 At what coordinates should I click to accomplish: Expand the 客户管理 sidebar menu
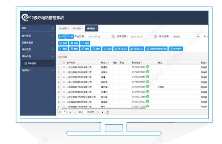(x=38, y=36)
